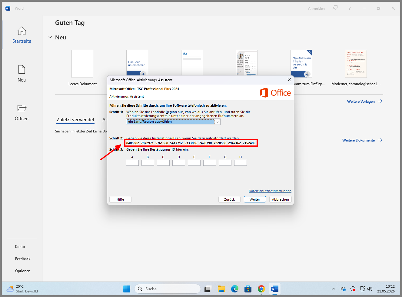Select Moderner, chronologischer template thumbnail
The width and height of the screenshot is (402, 297).
click(x=356, y=64)
